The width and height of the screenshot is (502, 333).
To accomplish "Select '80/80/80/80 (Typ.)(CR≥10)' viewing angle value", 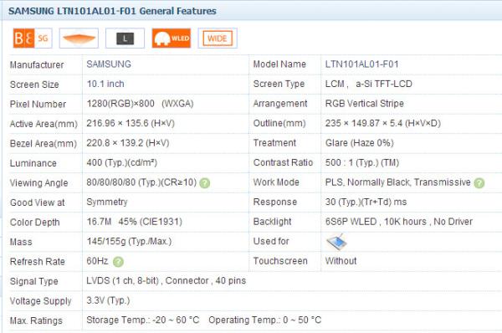I will tap(141, 182).
